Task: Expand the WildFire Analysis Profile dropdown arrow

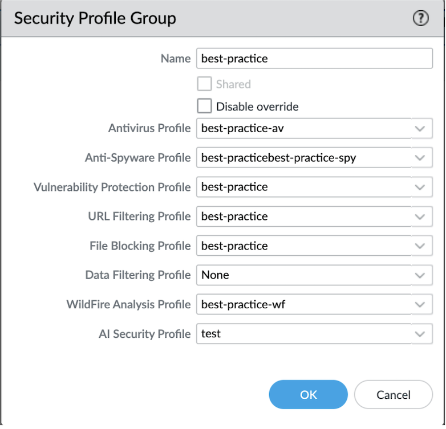Action: [x=420, y=305]
